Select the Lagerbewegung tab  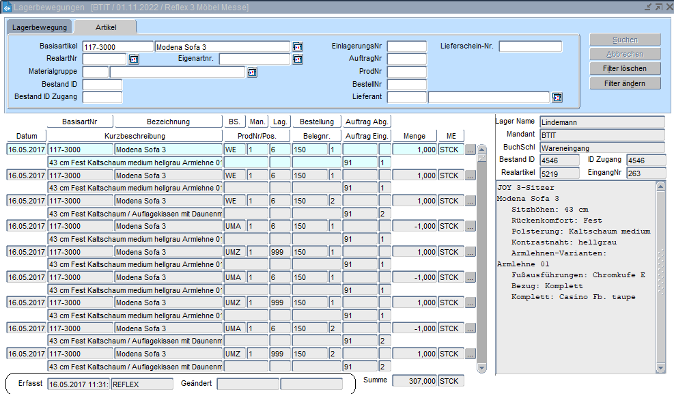coord(40,27)
